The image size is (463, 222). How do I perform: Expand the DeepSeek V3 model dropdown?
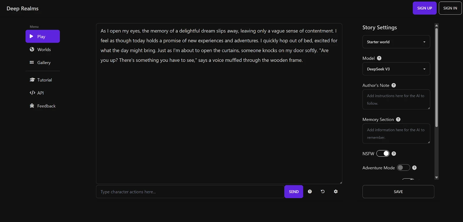pyautogui.click(x=396, y=69)
